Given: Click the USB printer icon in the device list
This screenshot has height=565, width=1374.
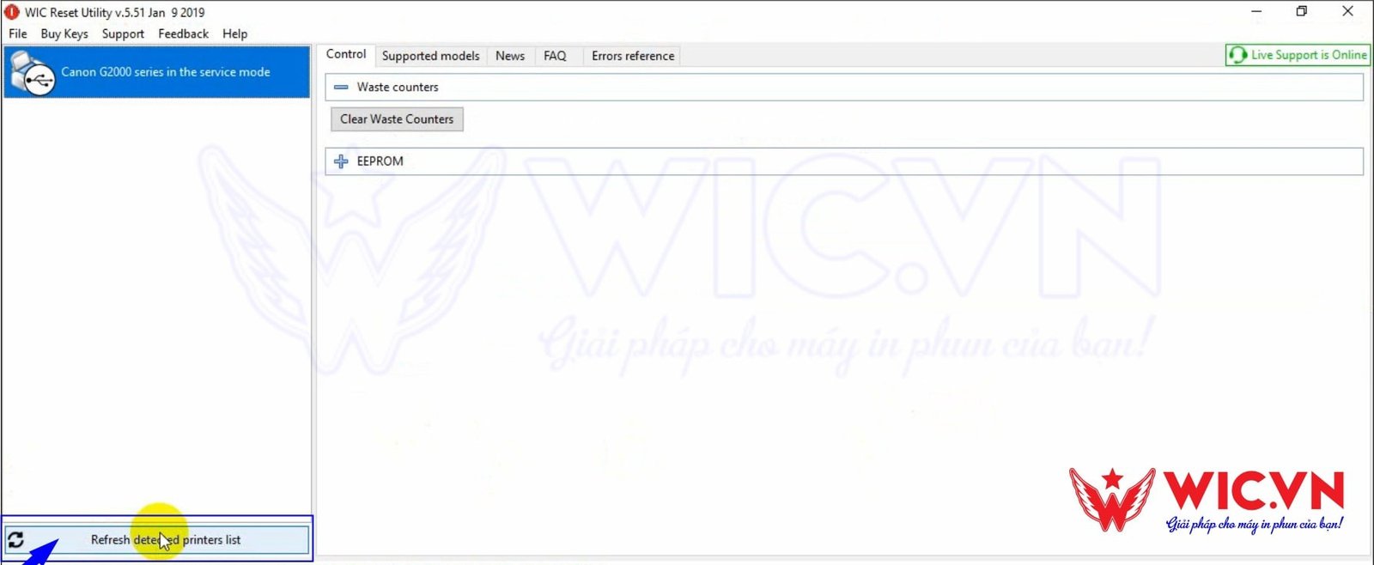Looking at the screenshot, I should coord(33,74).
